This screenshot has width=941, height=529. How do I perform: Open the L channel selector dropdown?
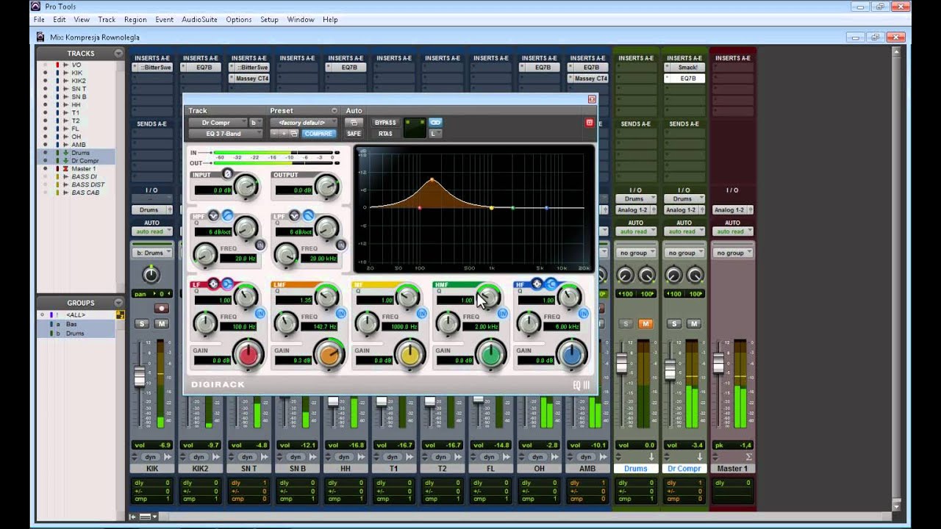pos(434,134)
